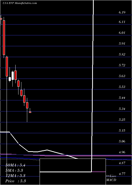Click the 5.53 price axis label
The height and width of the screenshot is (185, 132).
(x=122, y=87)
